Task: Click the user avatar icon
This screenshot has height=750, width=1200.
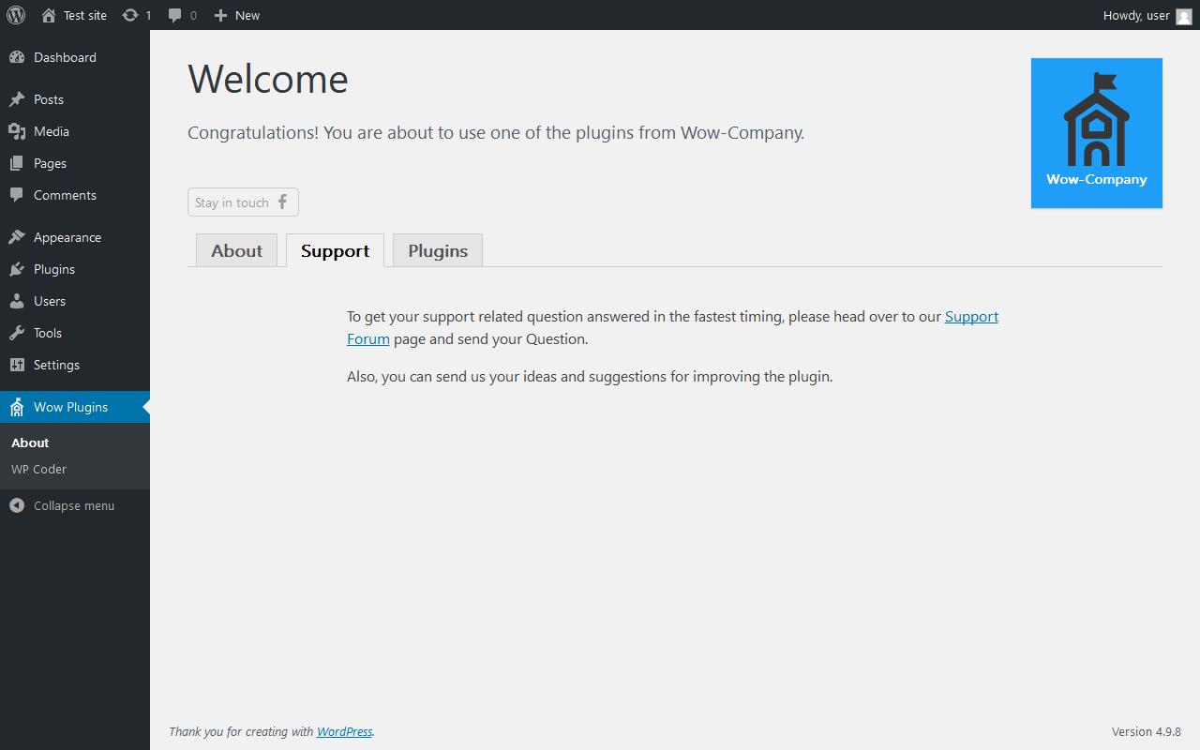Action: coord(1184,16)
